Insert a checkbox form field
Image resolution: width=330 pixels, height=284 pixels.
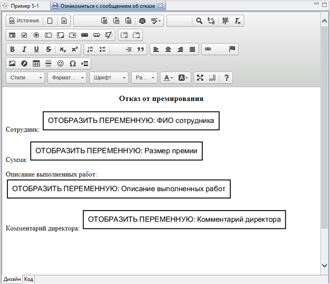pos(24,35)
